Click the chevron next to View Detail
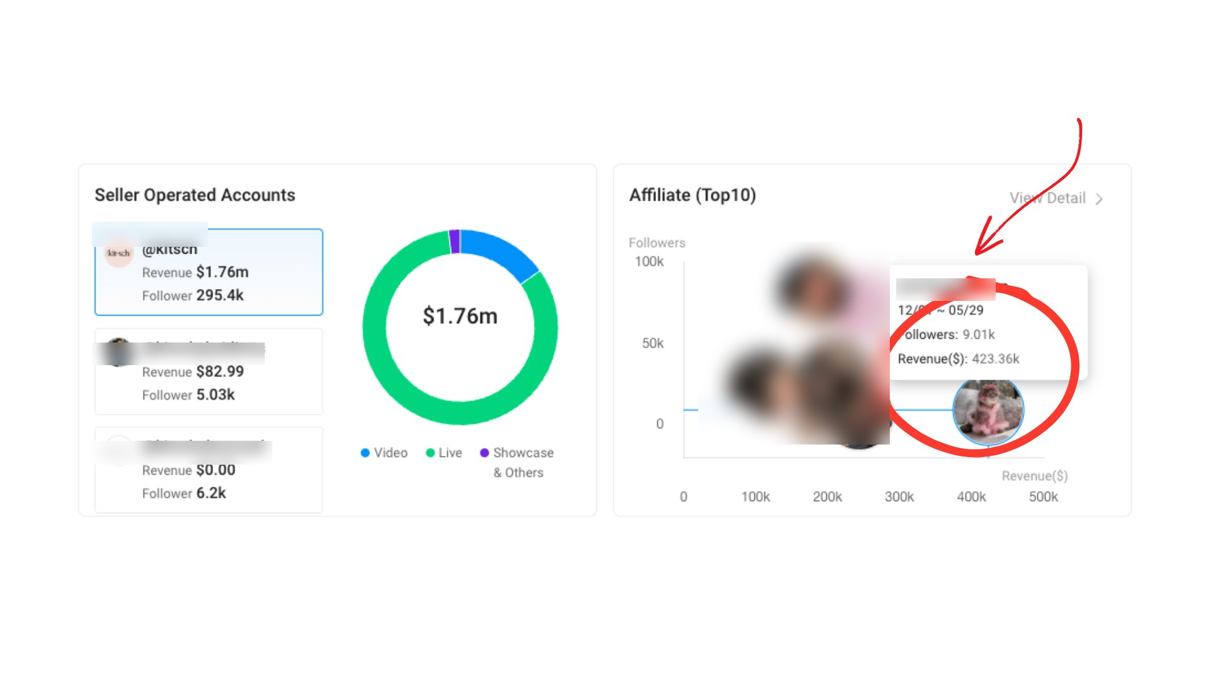The width and height of the screenshot is (1210, 680). click(1099, 199)
